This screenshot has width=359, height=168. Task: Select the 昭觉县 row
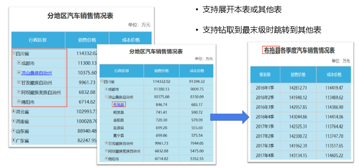click(x=118, y=112)
